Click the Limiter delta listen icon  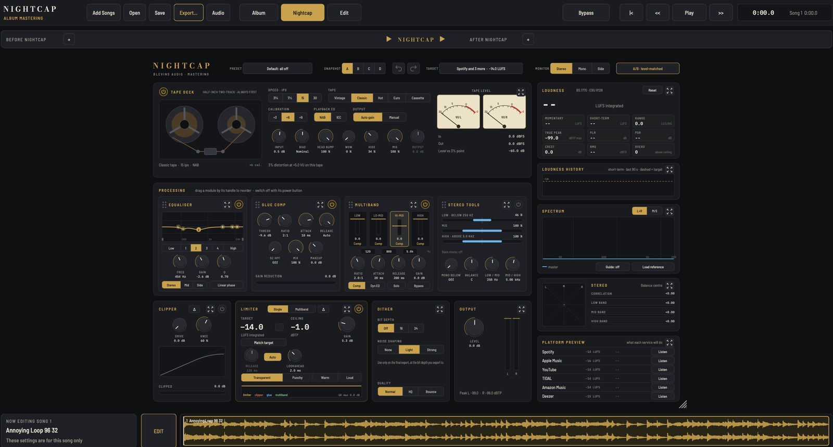click(323, 309)
